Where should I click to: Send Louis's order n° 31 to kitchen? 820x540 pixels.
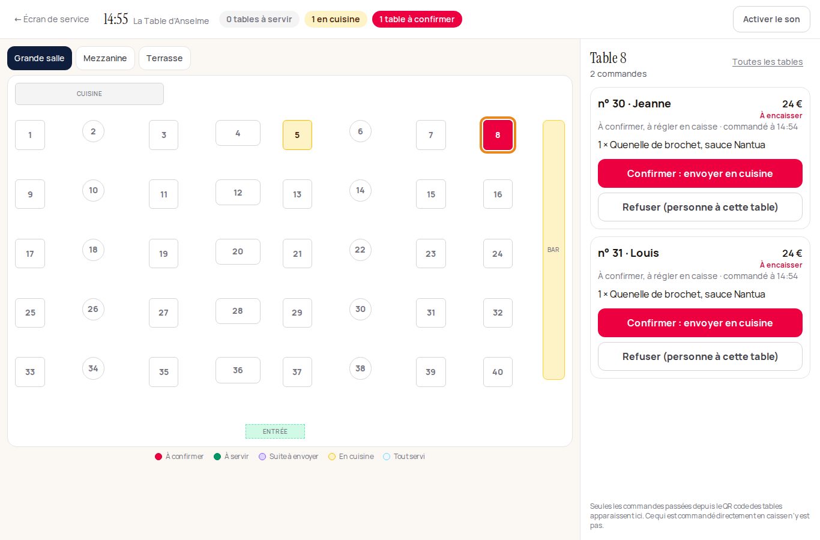[700, 323]
